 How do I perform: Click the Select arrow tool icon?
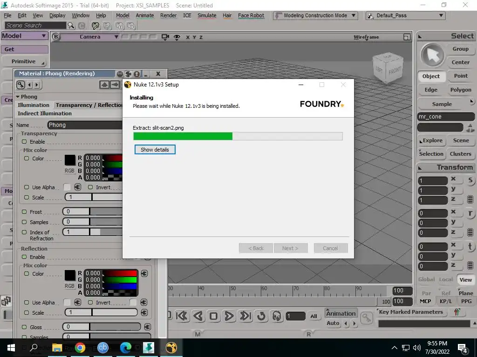(x=432, y=56)
